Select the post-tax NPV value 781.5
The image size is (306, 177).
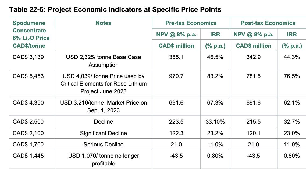pyautogui.click(x=254, y=76)
